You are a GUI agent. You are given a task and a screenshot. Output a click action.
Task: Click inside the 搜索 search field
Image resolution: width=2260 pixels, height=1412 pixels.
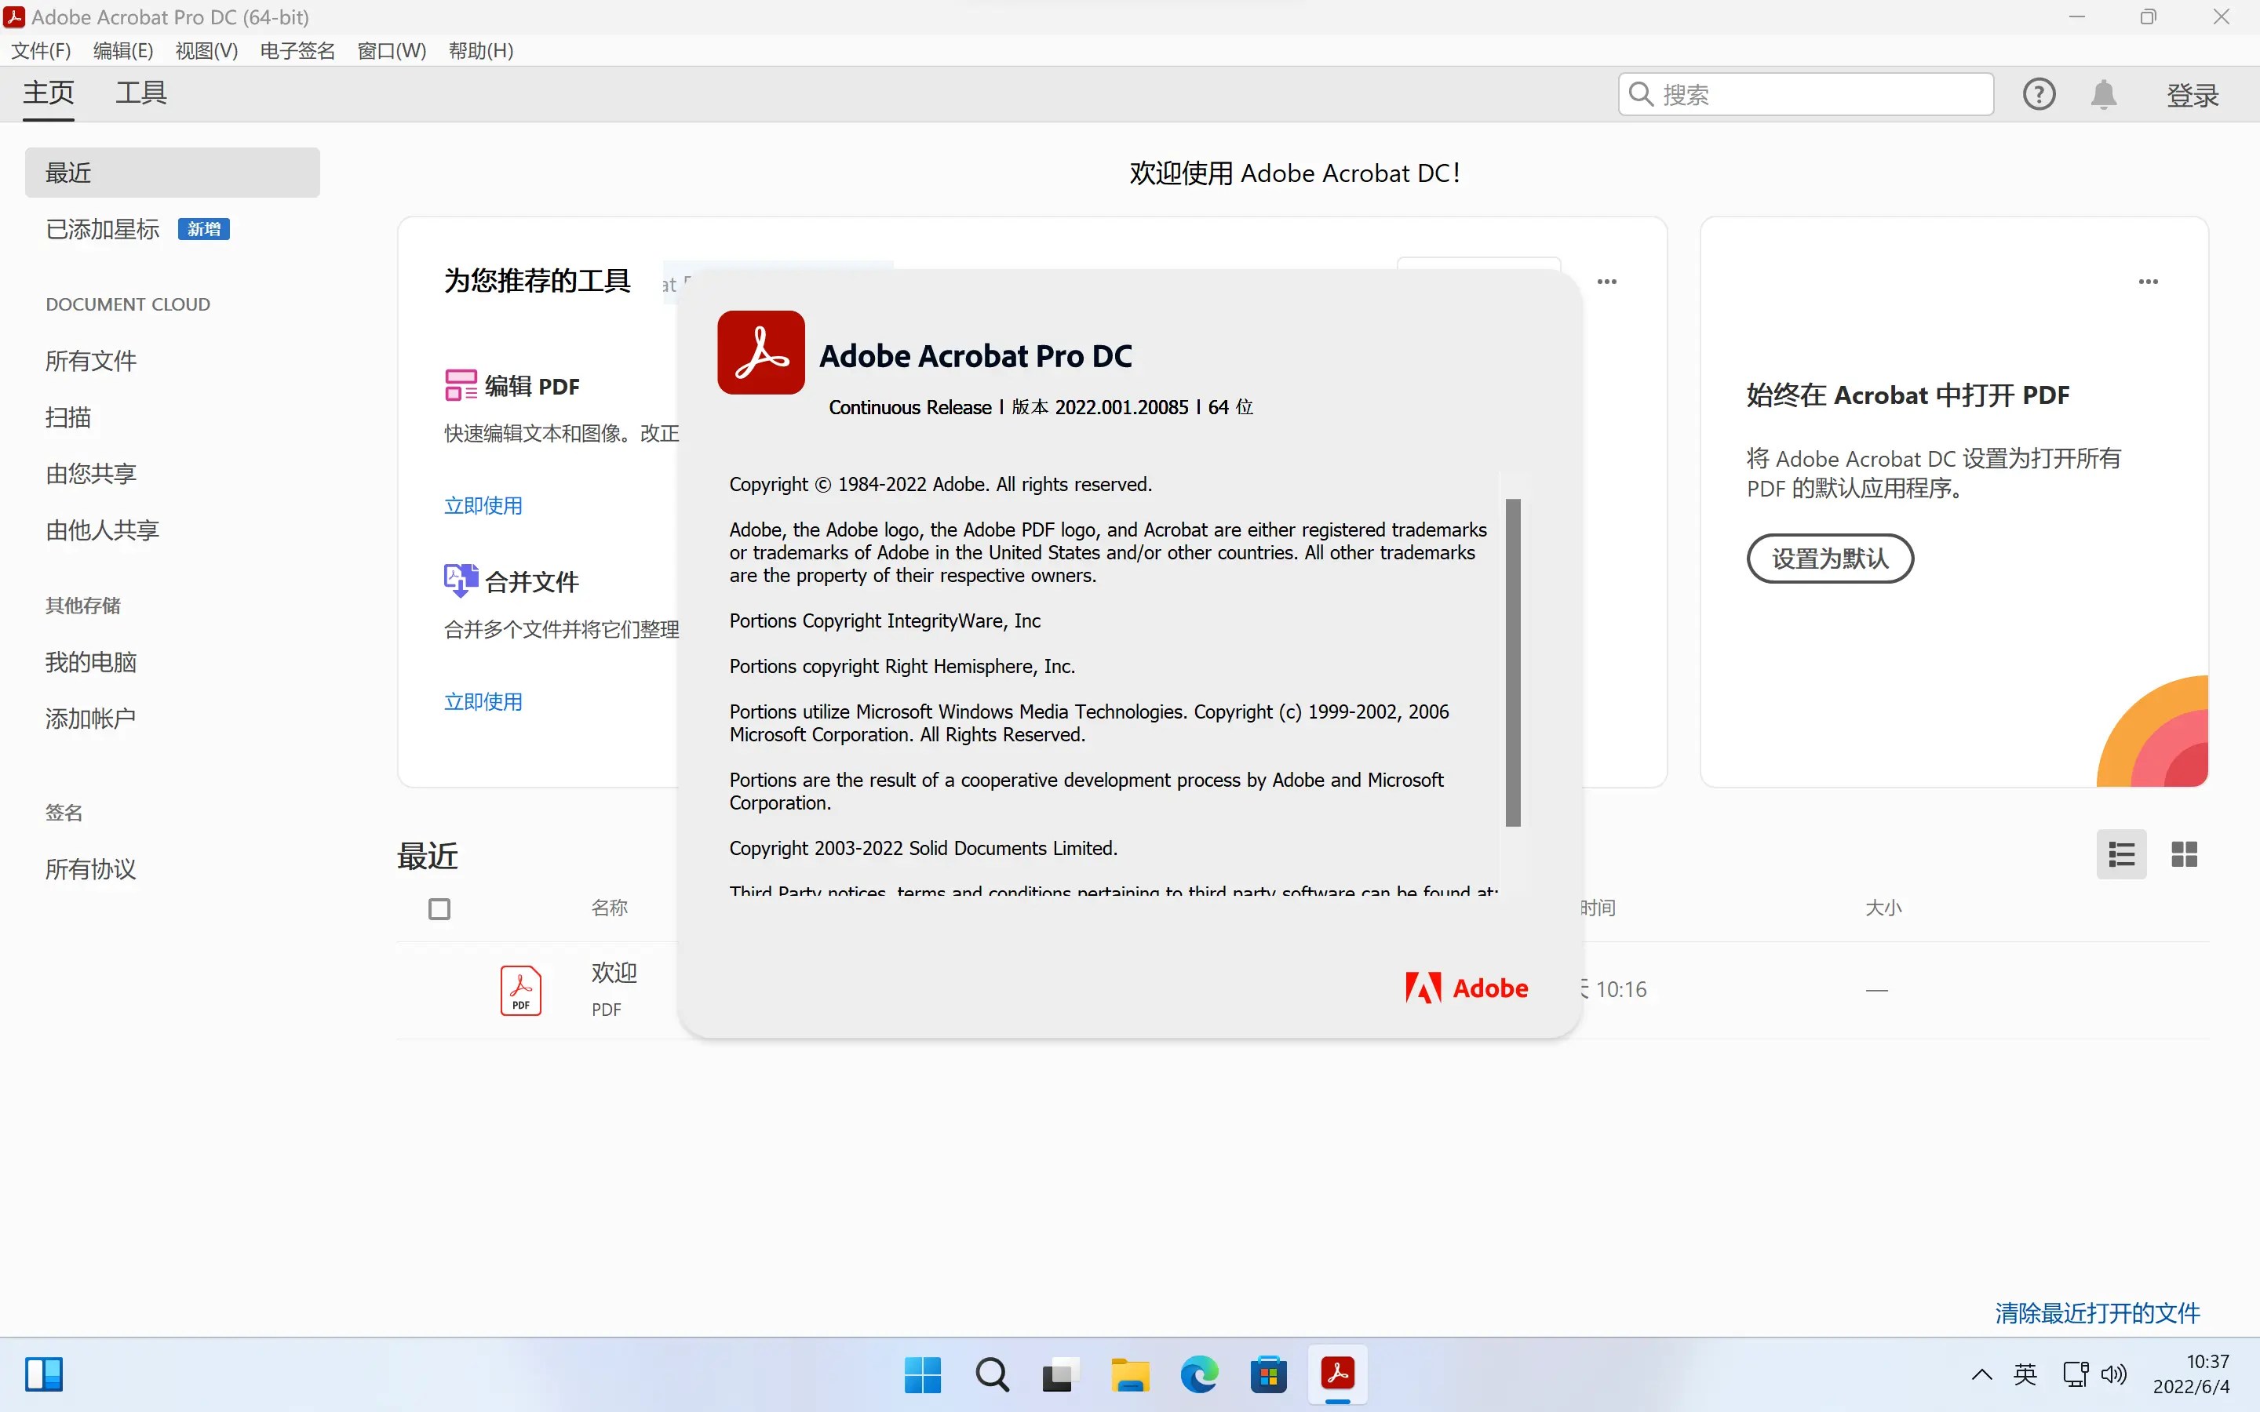[1804, 93]
